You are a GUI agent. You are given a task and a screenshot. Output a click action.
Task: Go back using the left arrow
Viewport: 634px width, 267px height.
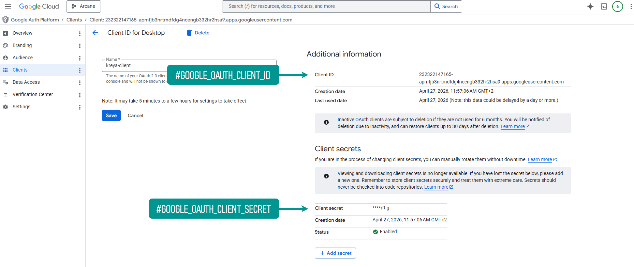(95, 33)
